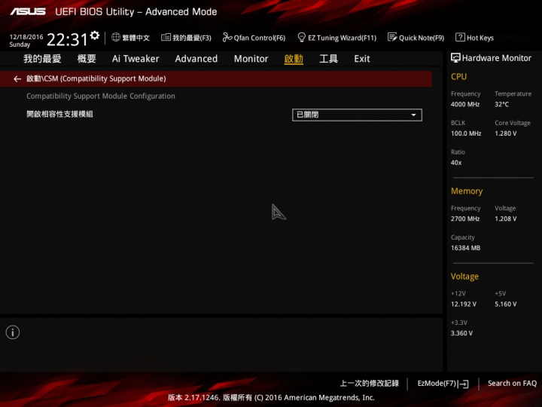Click the Ratio value 40x
Screen dimensions: 542x407
(456, 163)
